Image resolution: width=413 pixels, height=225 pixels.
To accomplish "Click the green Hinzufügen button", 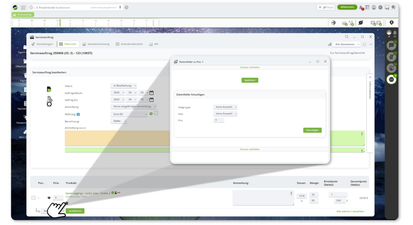I will (x=312, y=130).
